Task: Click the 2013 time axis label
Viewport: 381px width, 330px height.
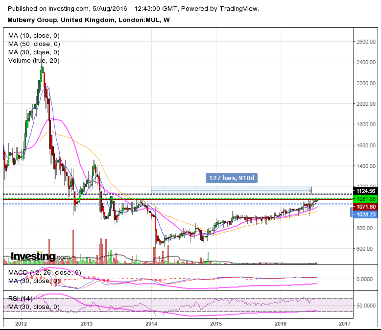Action: (87, 324)
